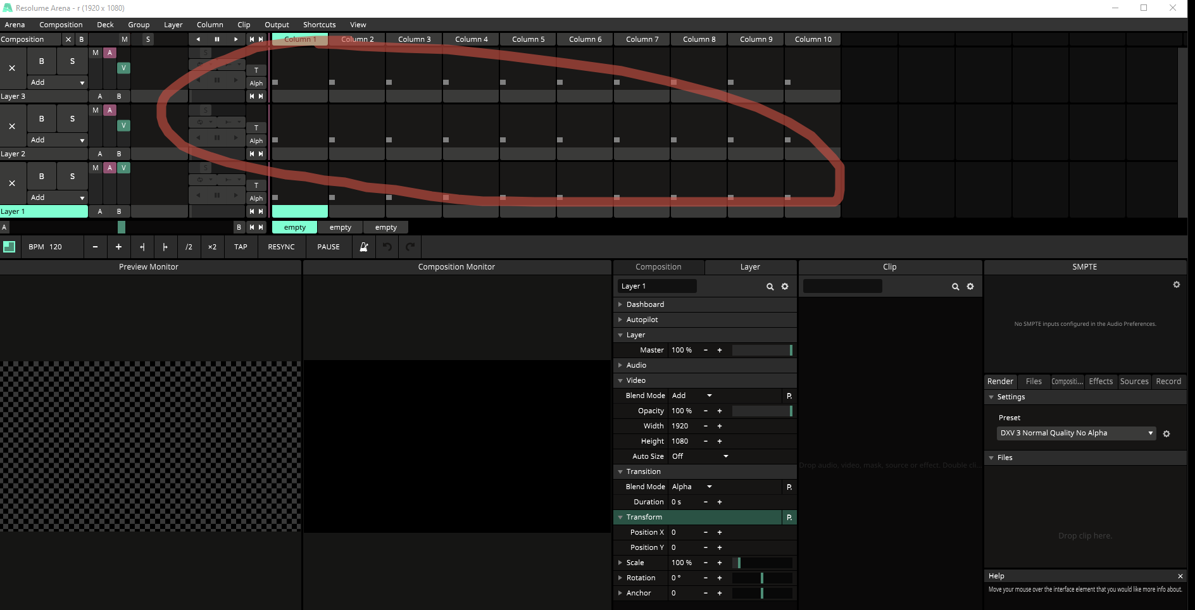Open the Shortcuts menu

click(319, 25)
